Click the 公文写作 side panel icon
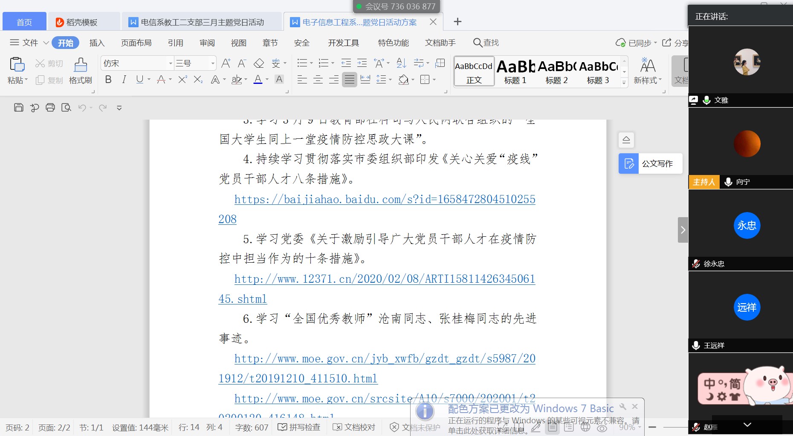The image size is (793, 436). point(628,163)
